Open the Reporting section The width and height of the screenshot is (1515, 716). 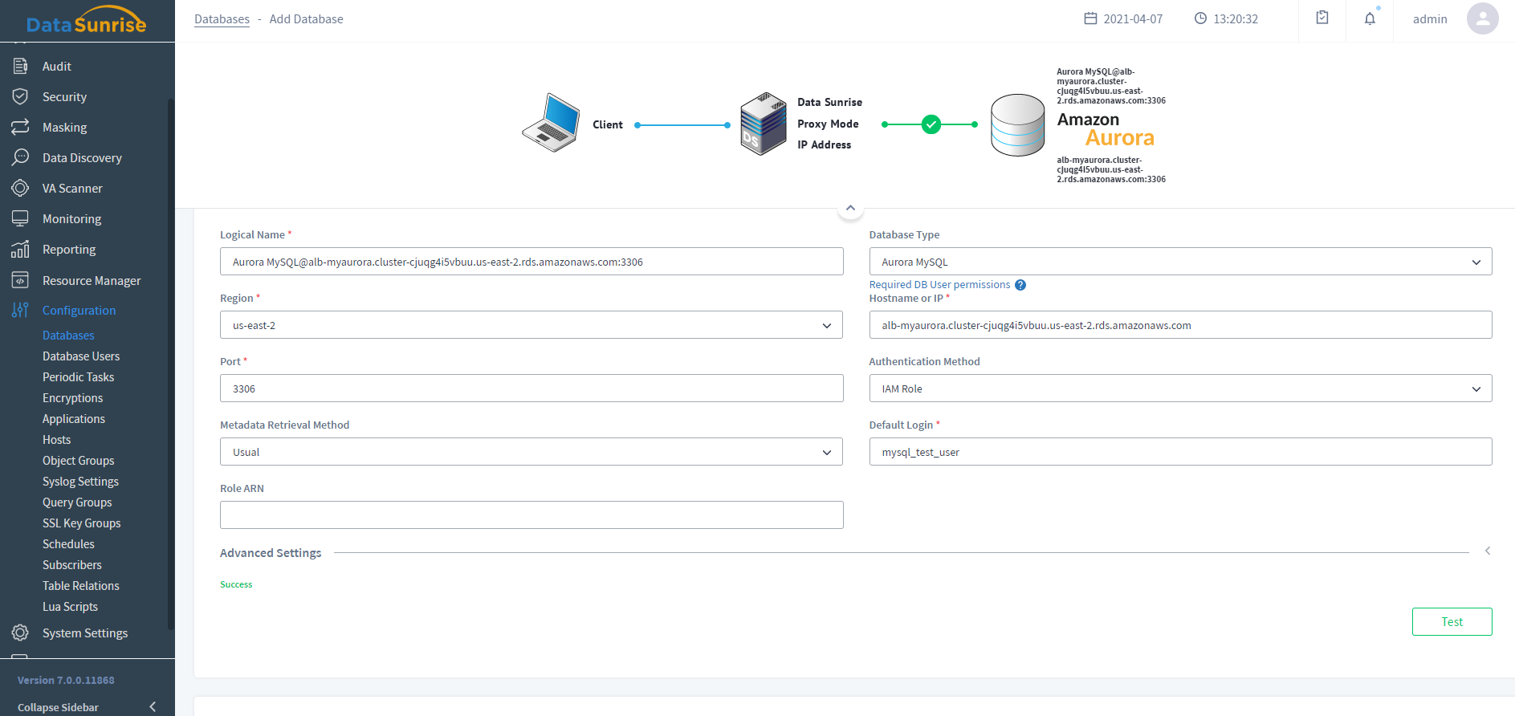click(x=69, y=250)
